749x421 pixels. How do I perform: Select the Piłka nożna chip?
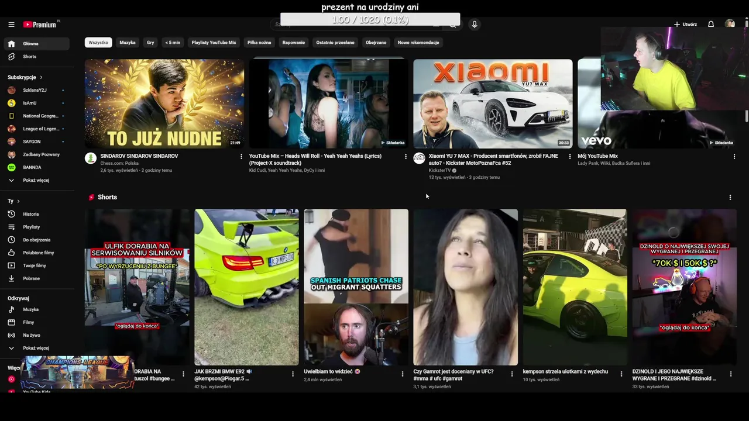tap(259, 43)
